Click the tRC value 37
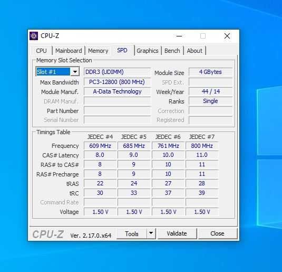This screenshot has width=282, height=272. click(168, 193)
